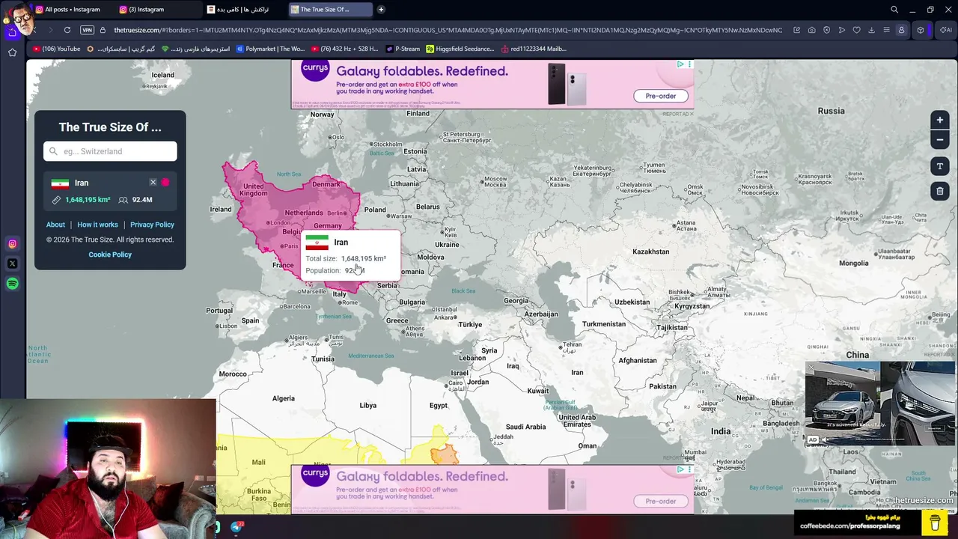Open the player/flow arrow icon in toolbar
Image resolution: width=958 pixels, height=539 pixels.
[841, 30]
